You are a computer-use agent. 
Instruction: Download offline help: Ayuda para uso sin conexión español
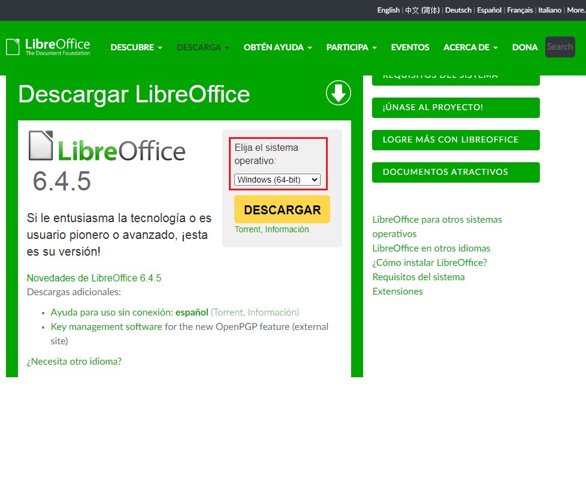tap(129, 312)
